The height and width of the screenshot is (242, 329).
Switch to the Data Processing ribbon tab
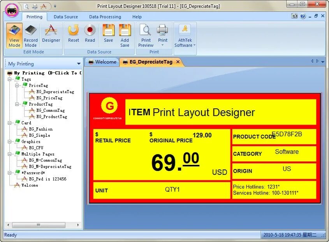105,17
